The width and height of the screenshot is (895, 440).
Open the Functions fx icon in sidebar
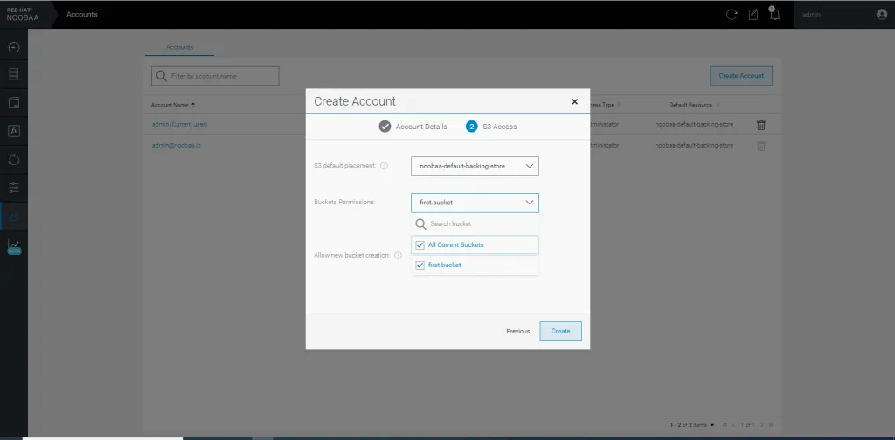(14, 131)
